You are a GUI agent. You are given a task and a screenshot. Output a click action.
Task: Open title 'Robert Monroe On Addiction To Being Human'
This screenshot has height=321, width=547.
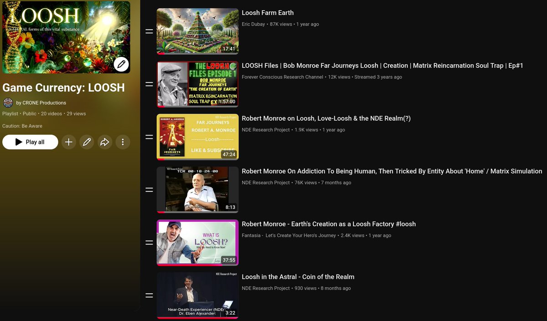[x=392, y=171]
